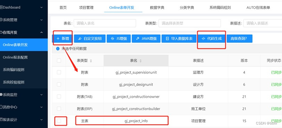Click the gj_project_info table name cell

tap(136, 121)
